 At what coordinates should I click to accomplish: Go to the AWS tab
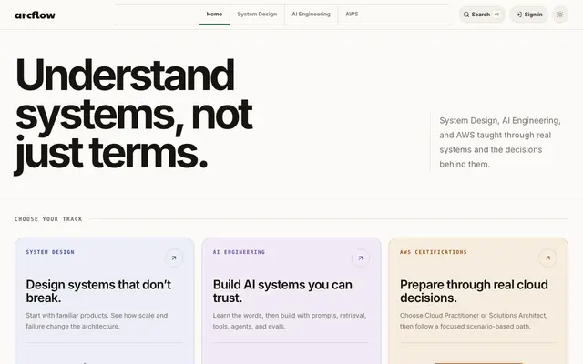(352, 15)
